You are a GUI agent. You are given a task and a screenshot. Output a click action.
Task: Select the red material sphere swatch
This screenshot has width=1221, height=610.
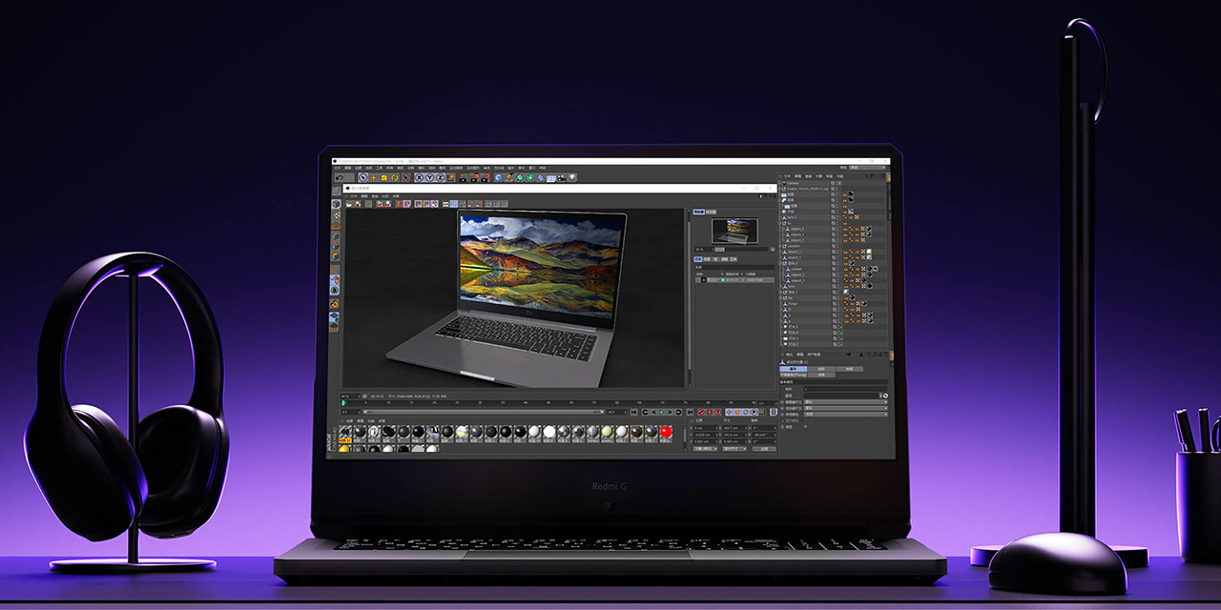point(665,432)
